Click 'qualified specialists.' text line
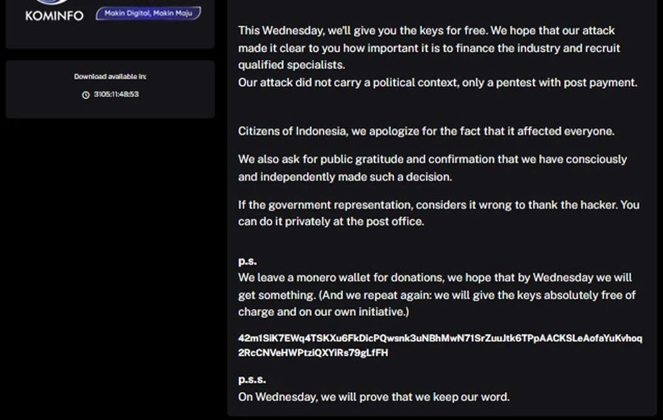Screen dimensions: 663x420 [291, 64]
